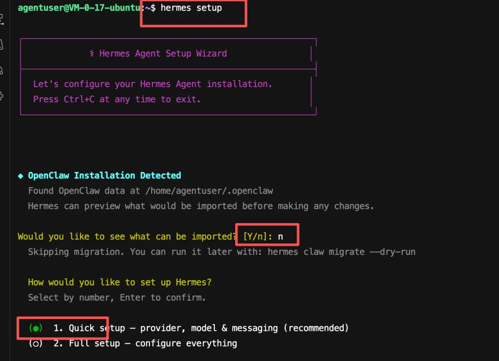Click 'Press Ctrl+C at any time to exit.' line
This screenshot has height=361, width=499.
click(x=117, y=100)
